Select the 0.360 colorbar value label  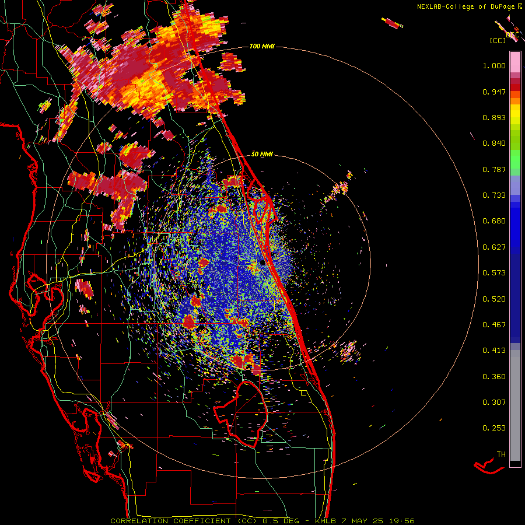click(x=494, y=377)
